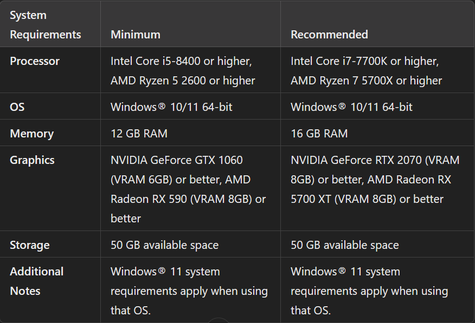
Task: Click the Graphics row label
Action: 32,160
